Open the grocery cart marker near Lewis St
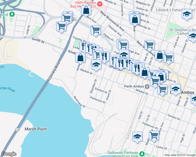 154,136
